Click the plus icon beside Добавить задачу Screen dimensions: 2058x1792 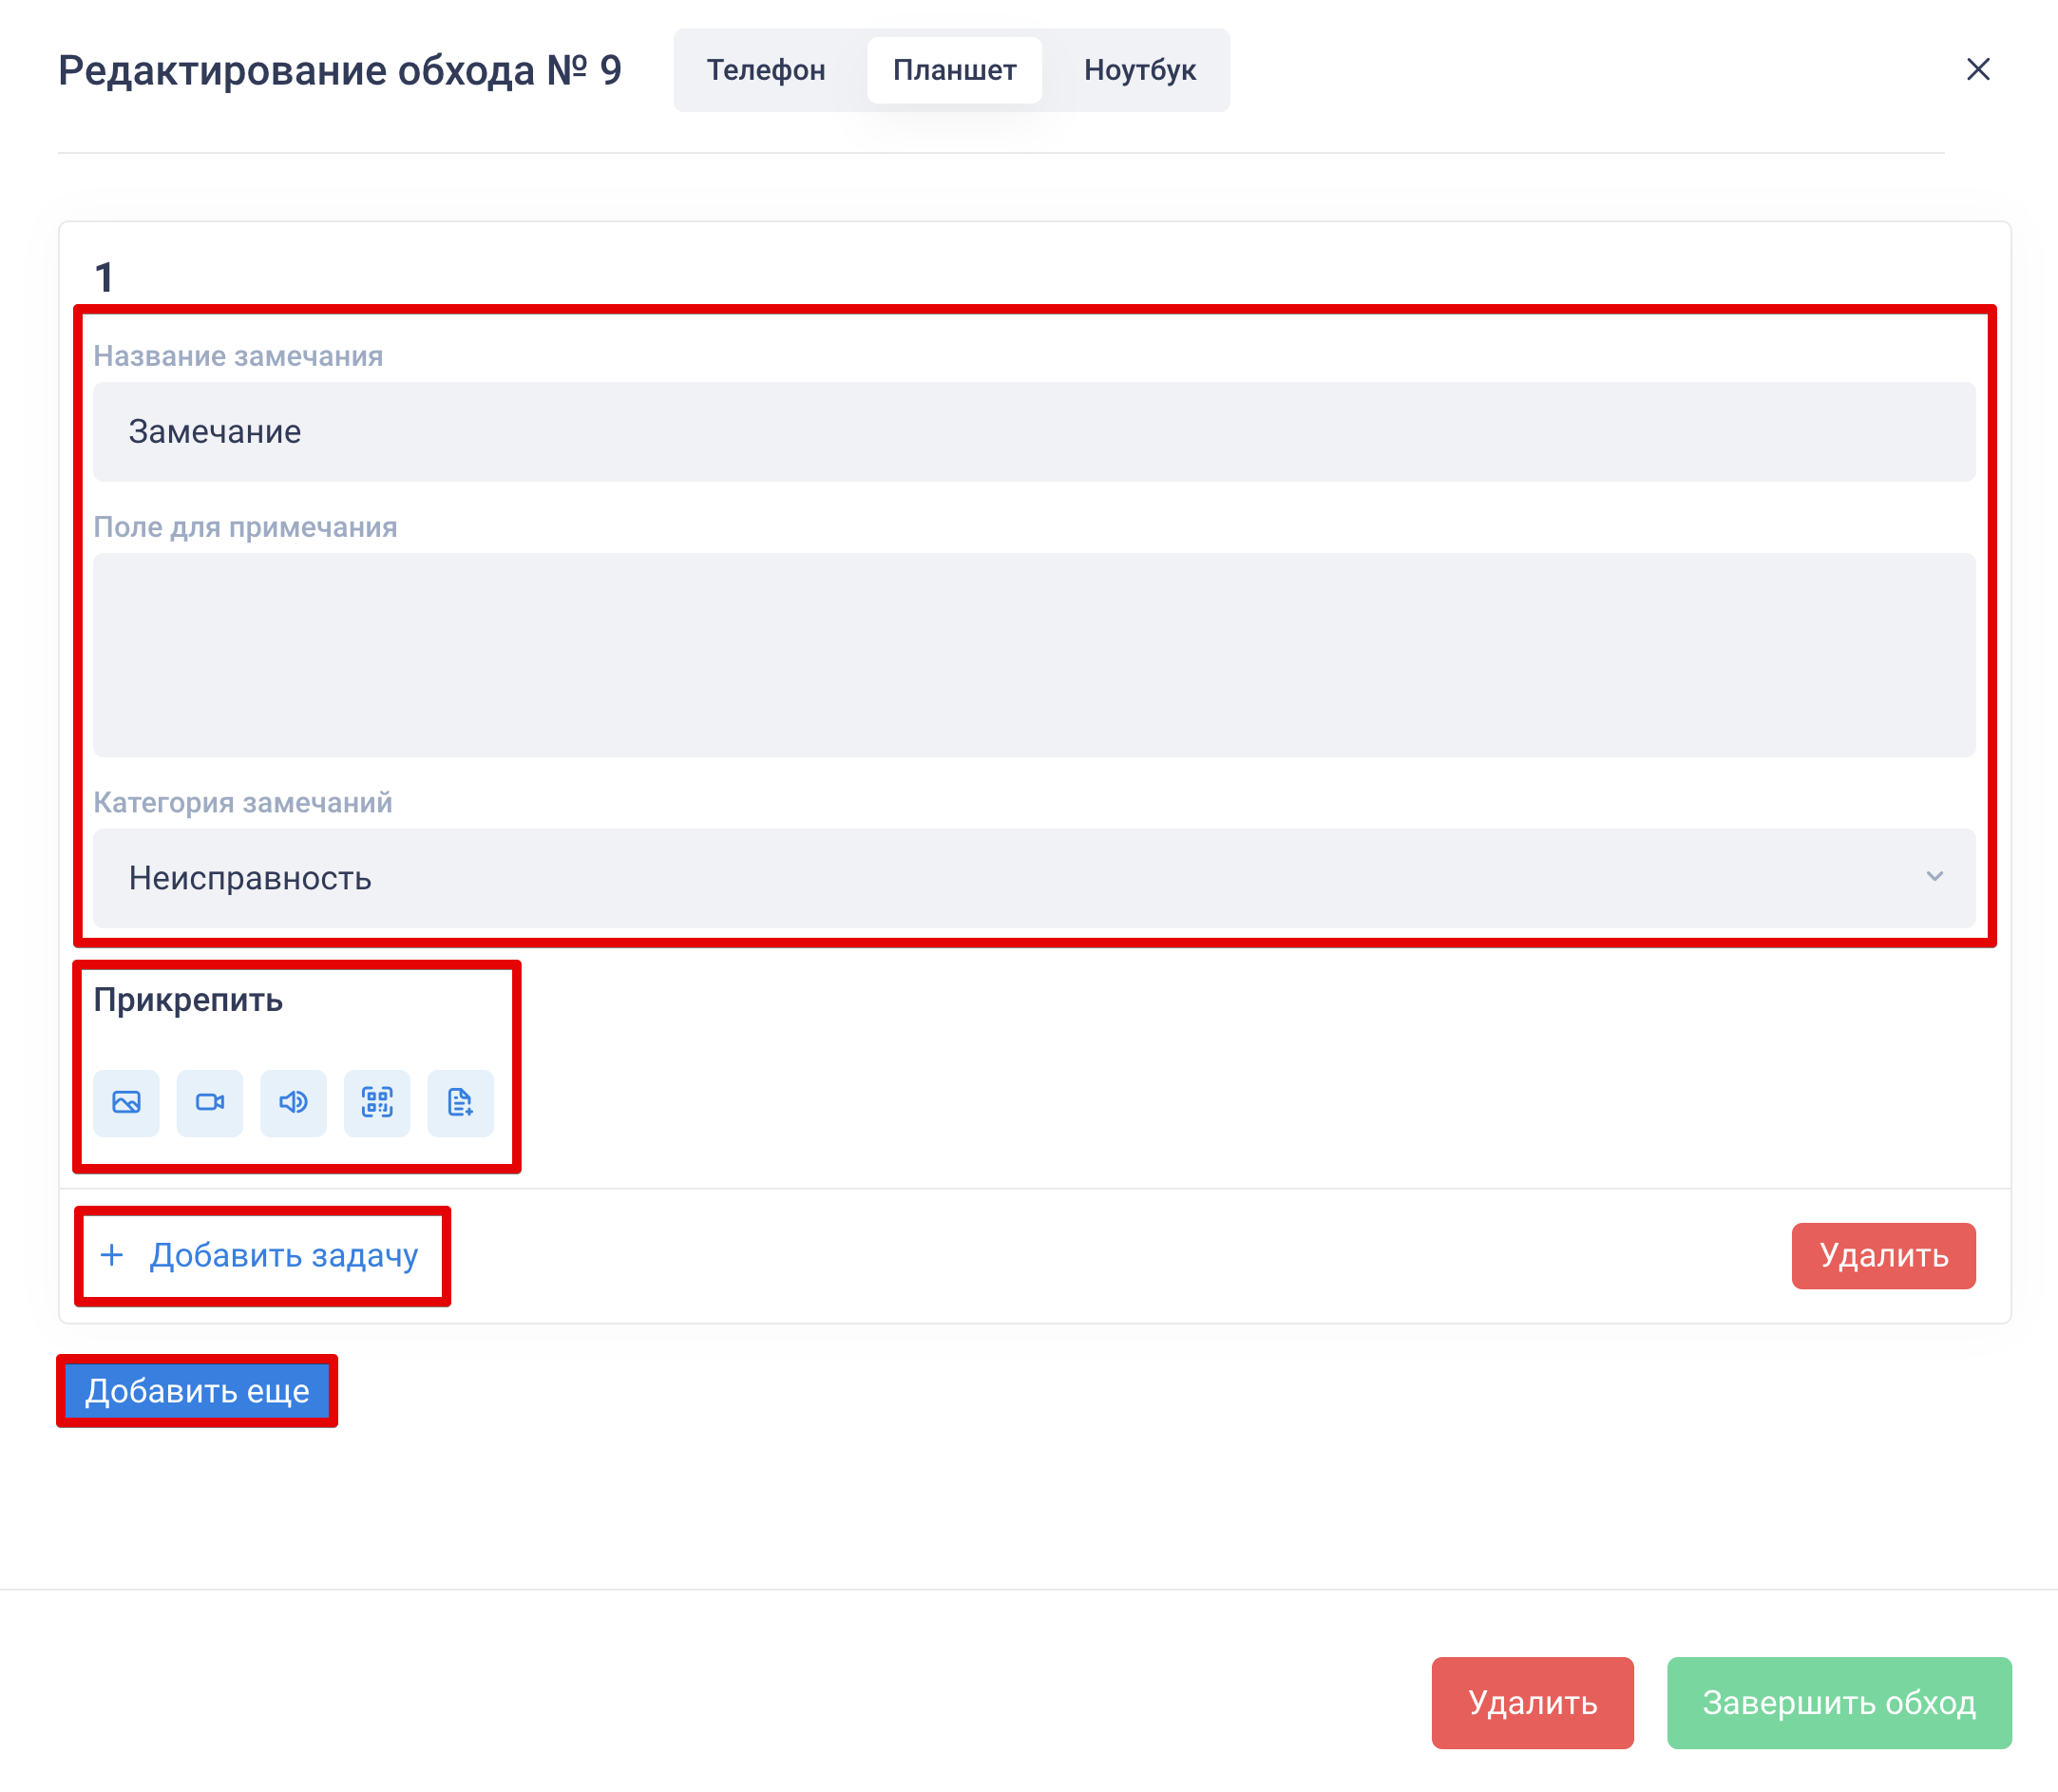(x=112, y=1255)
